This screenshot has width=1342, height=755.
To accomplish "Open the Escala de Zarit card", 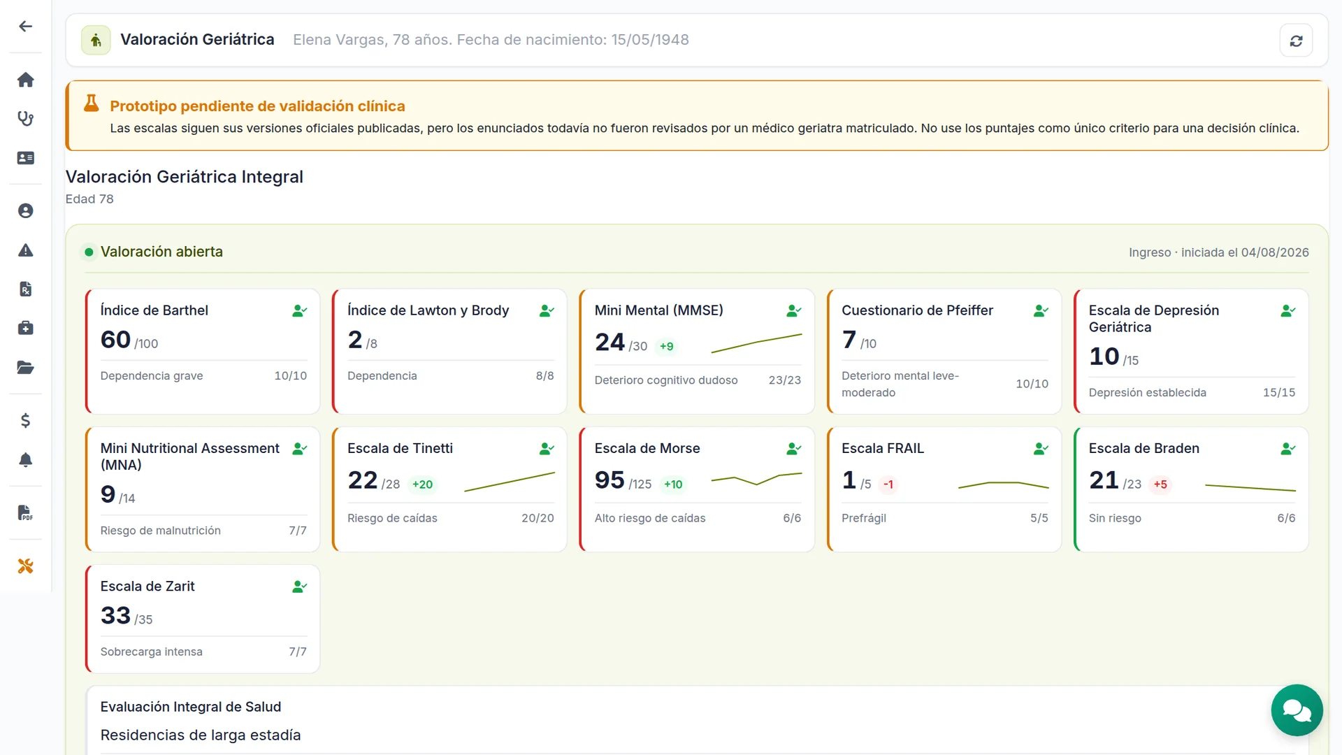I will pos(203,619).
